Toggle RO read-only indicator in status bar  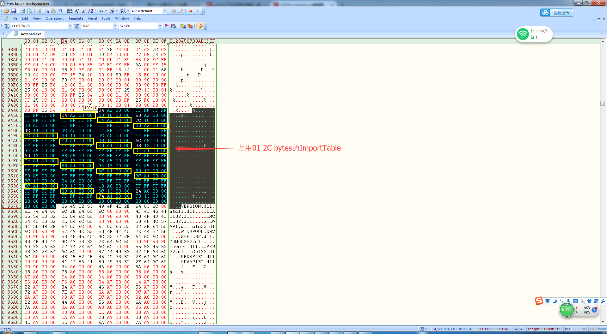click(567, 329)
